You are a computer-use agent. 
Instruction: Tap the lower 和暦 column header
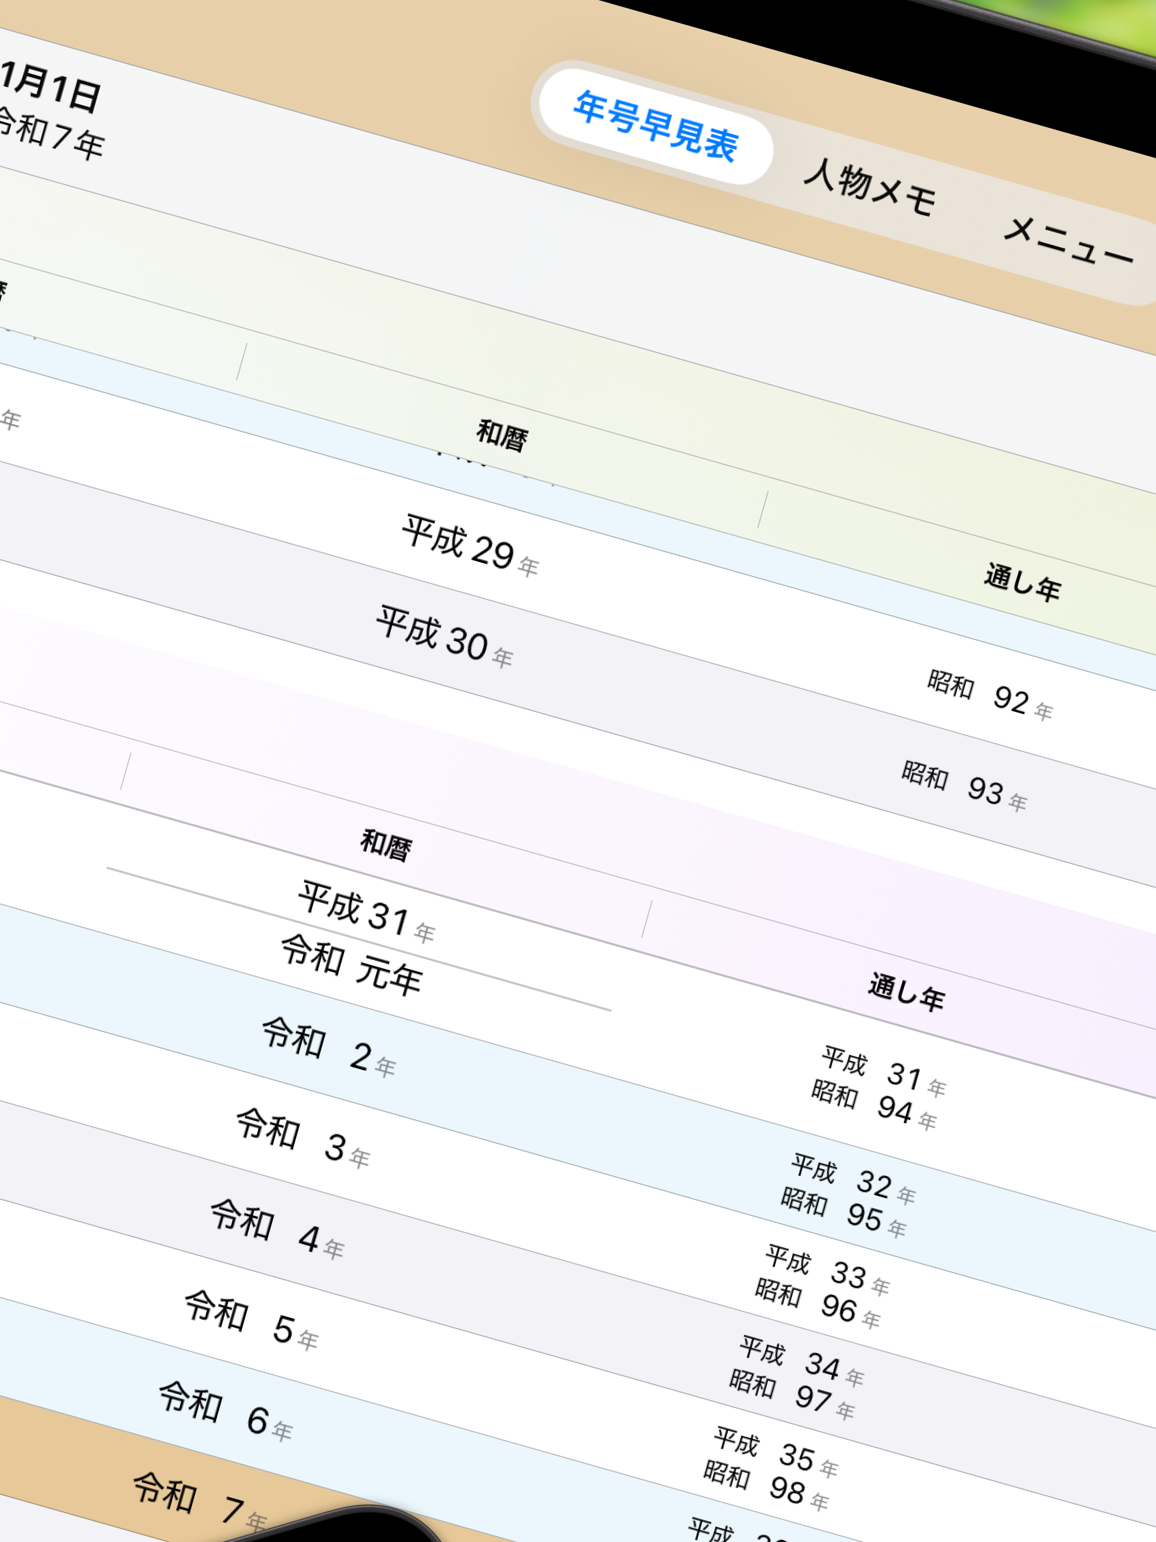click(x=386, y=846)
